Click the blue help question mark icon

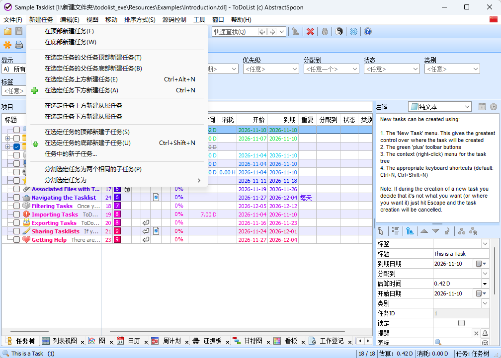(368, 32)
